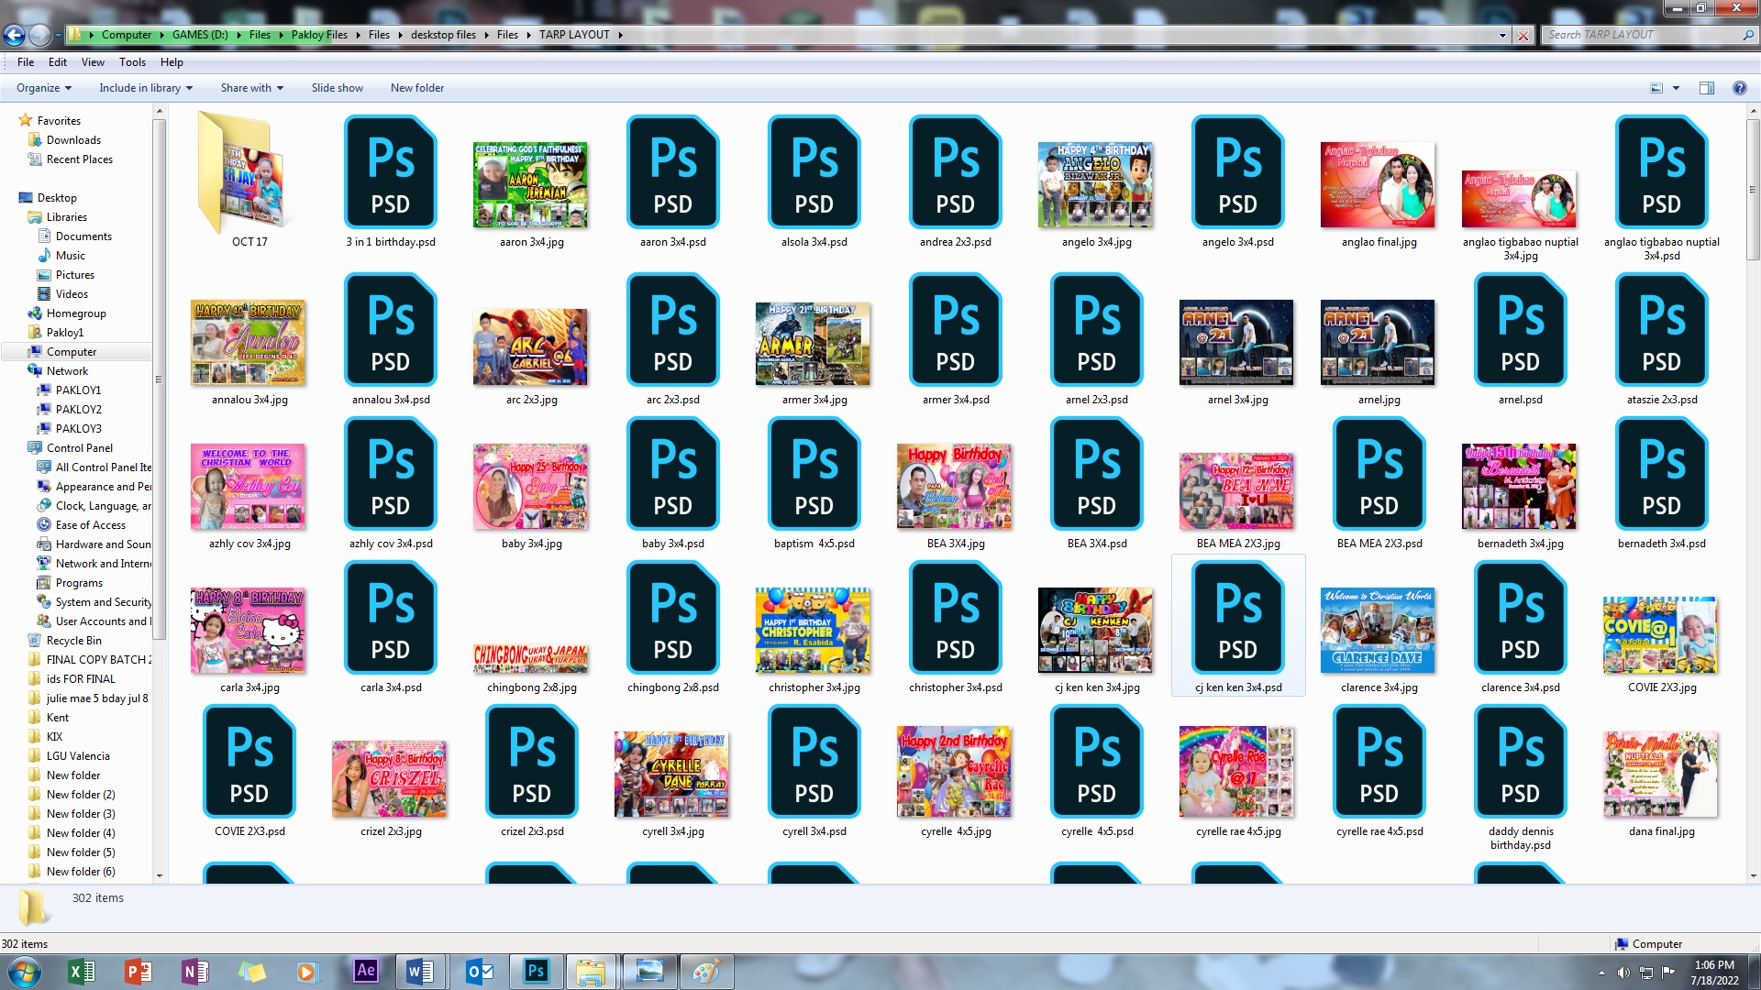This screenshot has width=1761, height=990.
Task: Open the Tools menu
Action: coord(132,62)
